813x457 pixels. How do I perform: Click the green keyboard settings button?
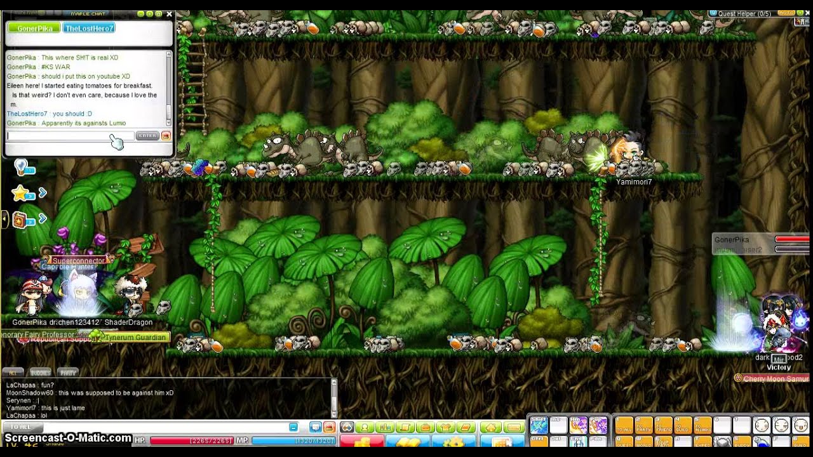coord(514,427)
